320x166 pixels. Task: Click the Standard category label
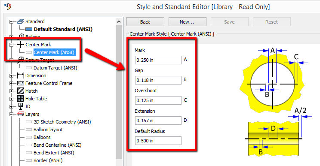pyautogui.click(x=35, y=21)
